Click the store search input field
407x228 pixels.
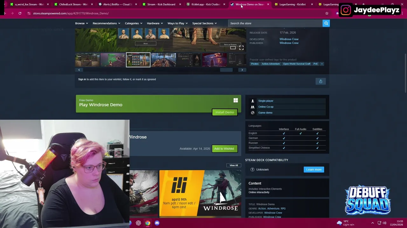pos(275,23)
